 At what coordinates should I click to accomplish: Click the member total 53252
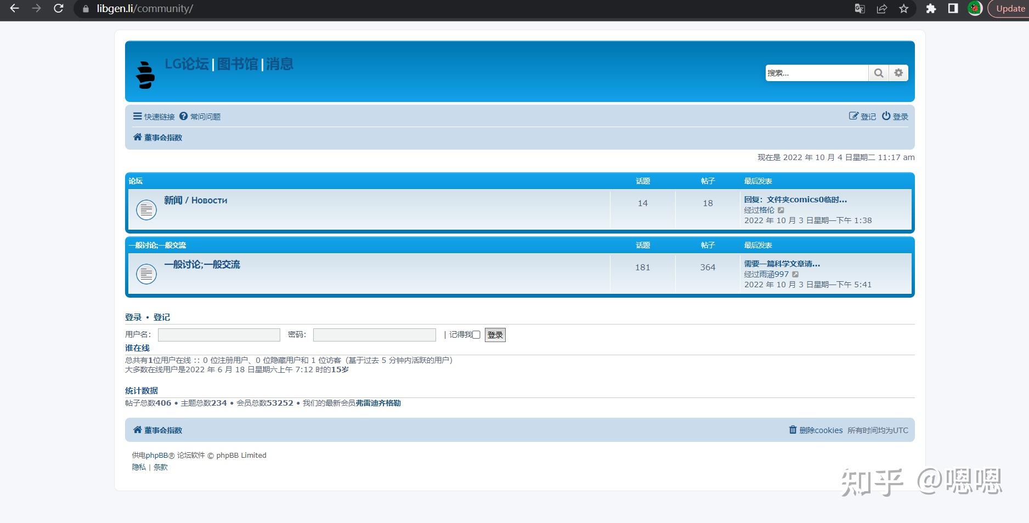click(280, 403)
